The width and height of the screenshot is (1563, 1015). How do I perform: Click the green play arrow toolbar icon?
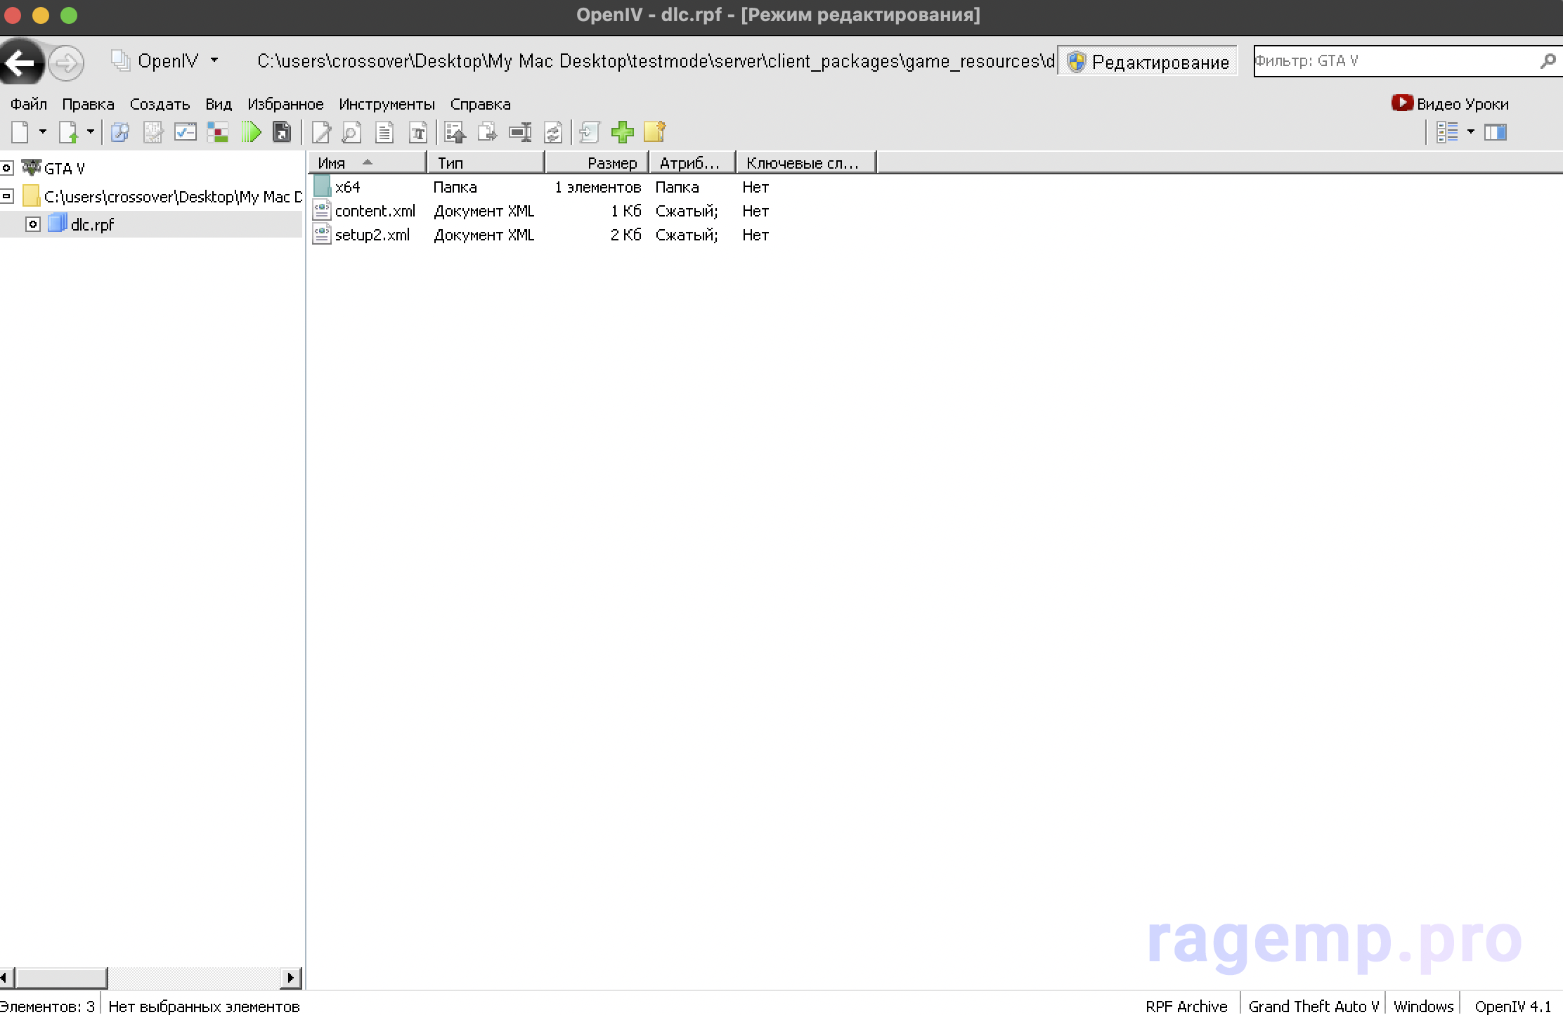tap(251, 132)
